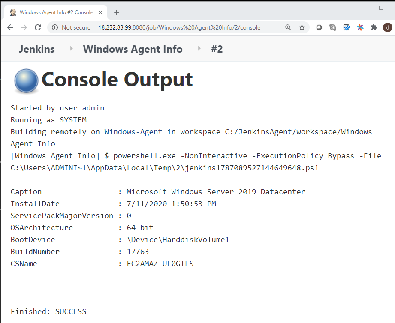Bookmark this page with the star icon
Viewport: 395px width, 323px height.
pos(302,27)
